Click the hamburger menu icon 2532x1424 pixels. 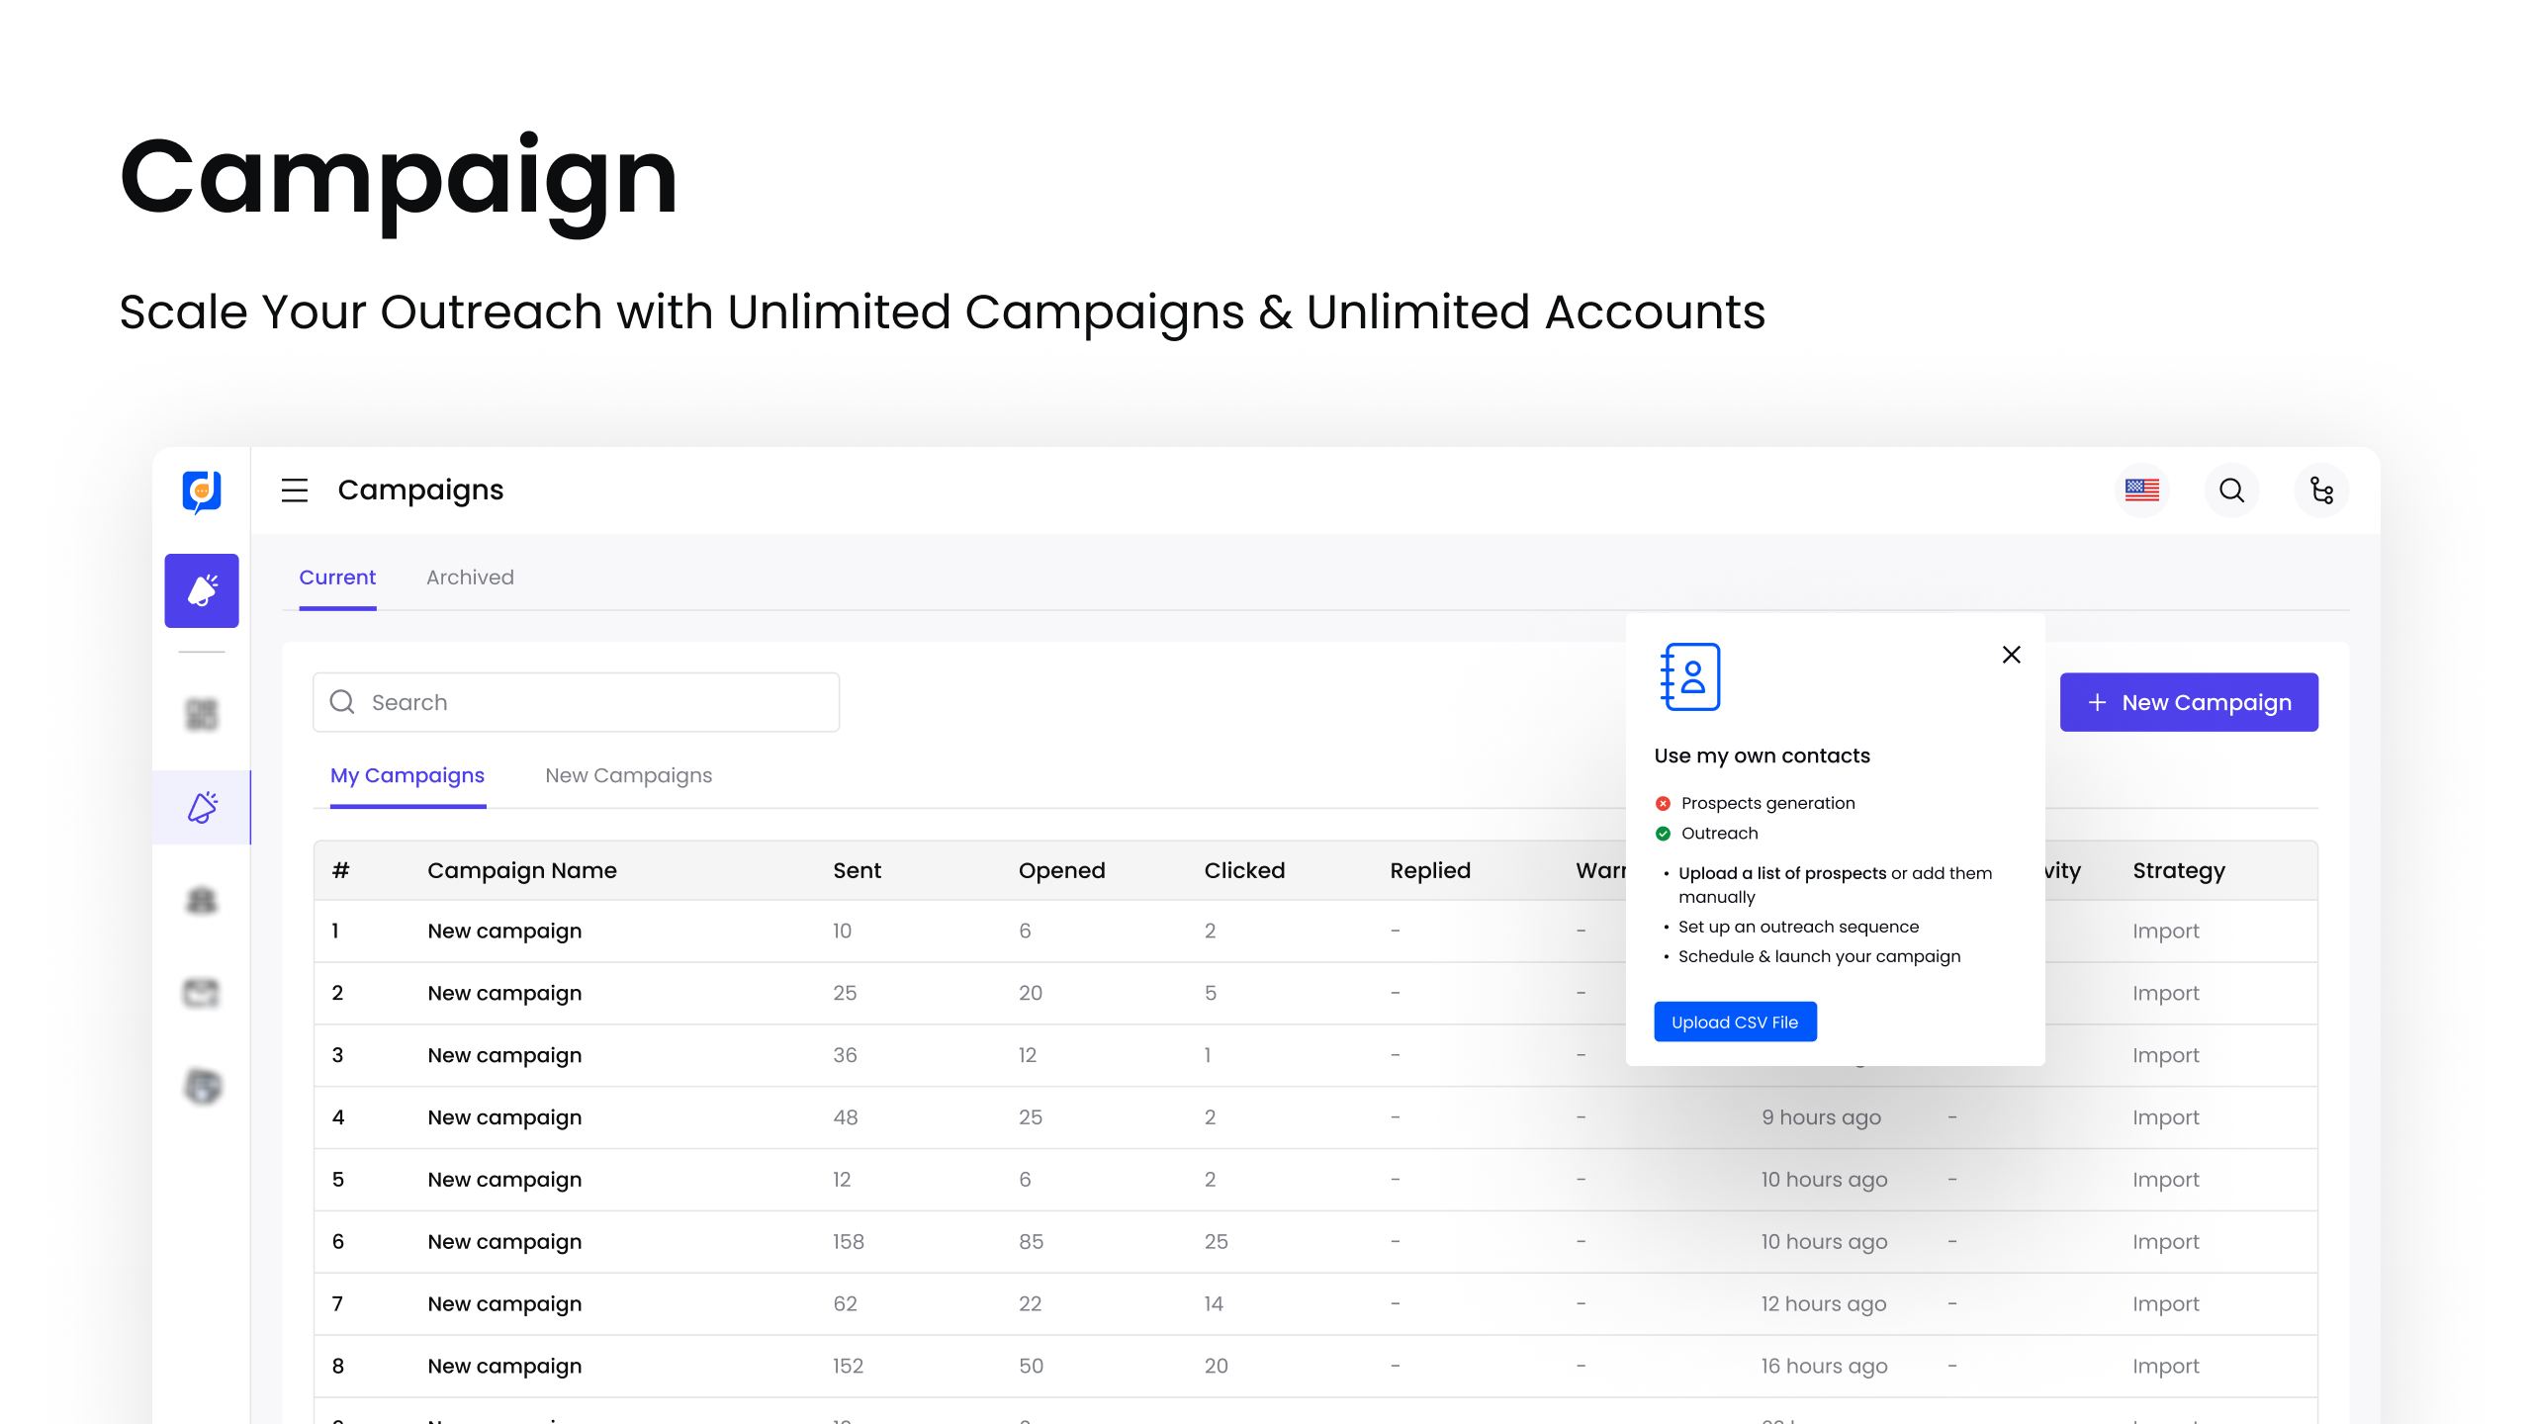click(x=295, y=490)
